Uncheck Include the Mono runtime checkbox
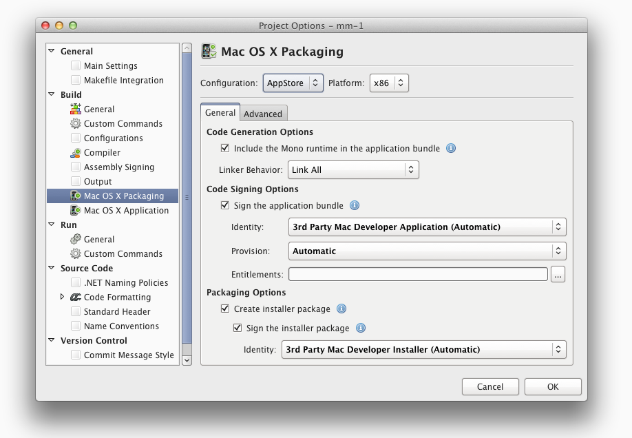The height and width of the screenshot is (438, 632). tap(225, 148)
